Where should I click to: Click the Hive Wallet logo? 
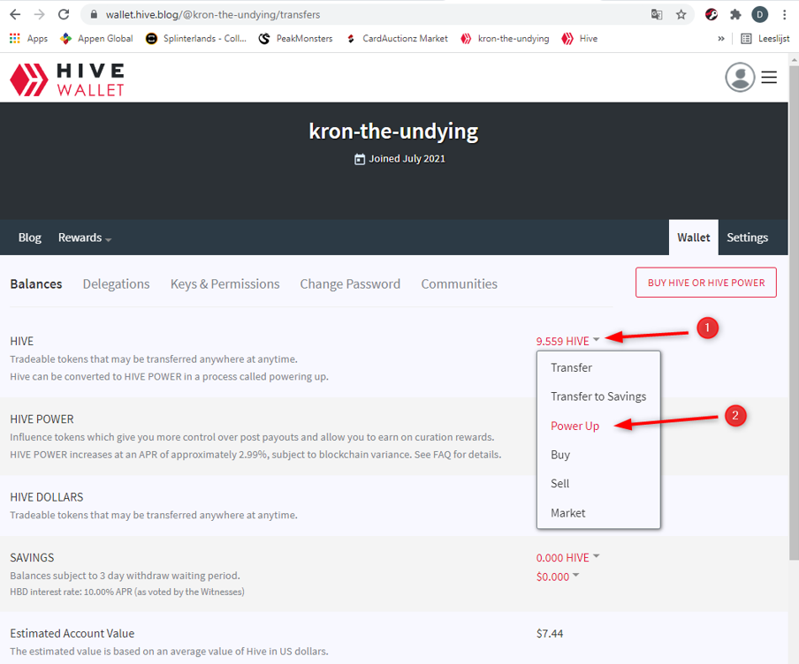67,80
